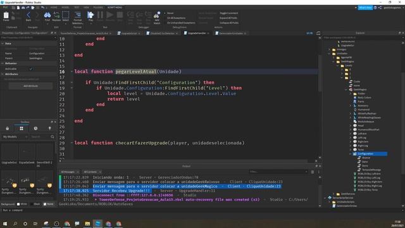Image resolution: width=405 pixels, height=228 pixels.
Task: Click the Output clear trash icon
Action: point(313,172)
